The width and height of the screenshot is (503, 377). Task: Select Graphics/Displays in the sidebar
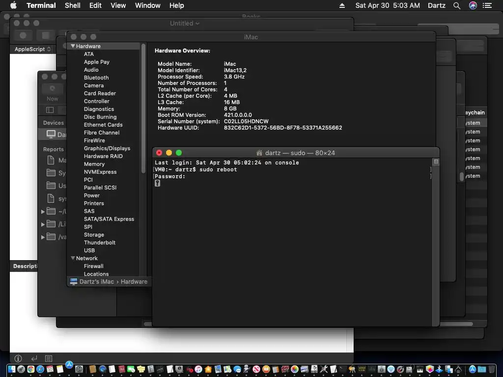coord(107,148)
